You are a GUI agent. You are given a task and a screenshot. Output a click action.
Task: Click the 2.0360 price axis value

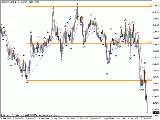tap(156, 6)
